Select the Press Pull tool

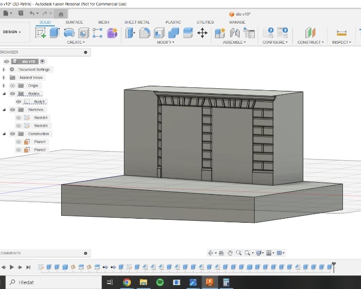(130, 33)
